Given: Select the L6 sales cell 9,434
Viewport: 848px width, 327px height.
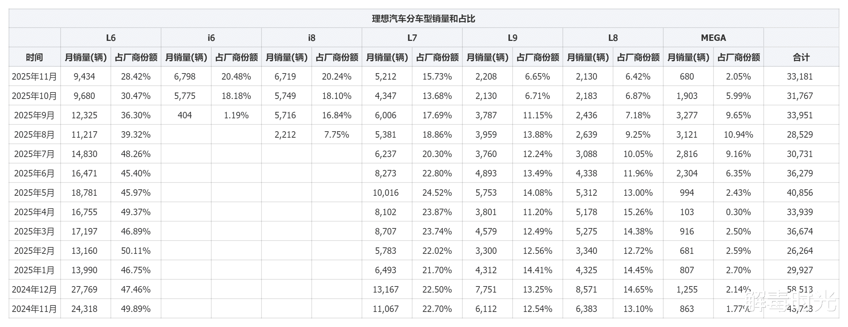Looking at the screenshot, I should point(84,76).
